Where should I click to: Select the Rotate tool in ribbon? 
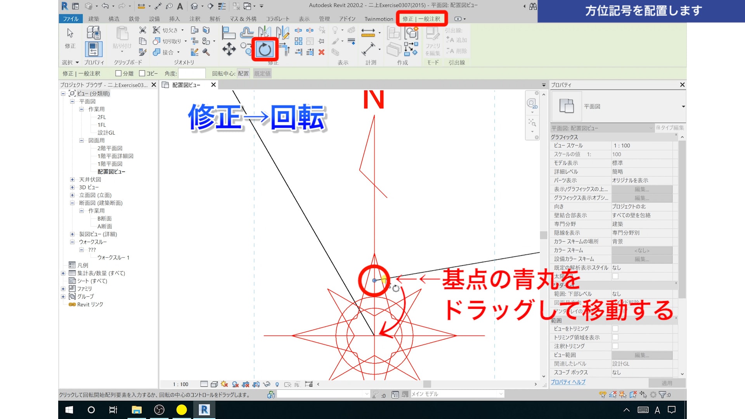pos(265,49)
